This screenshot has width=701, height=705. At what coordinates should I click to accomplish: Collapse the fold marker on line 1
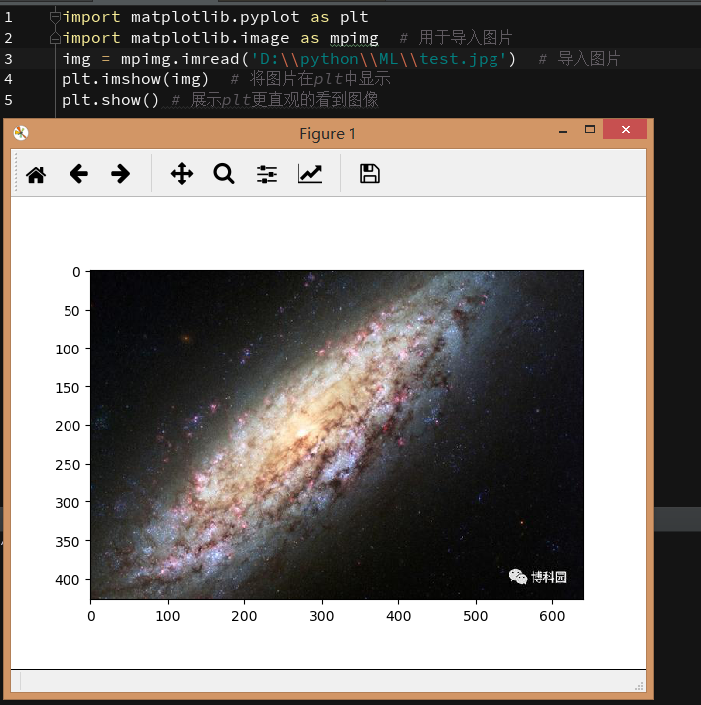point(55,17)
